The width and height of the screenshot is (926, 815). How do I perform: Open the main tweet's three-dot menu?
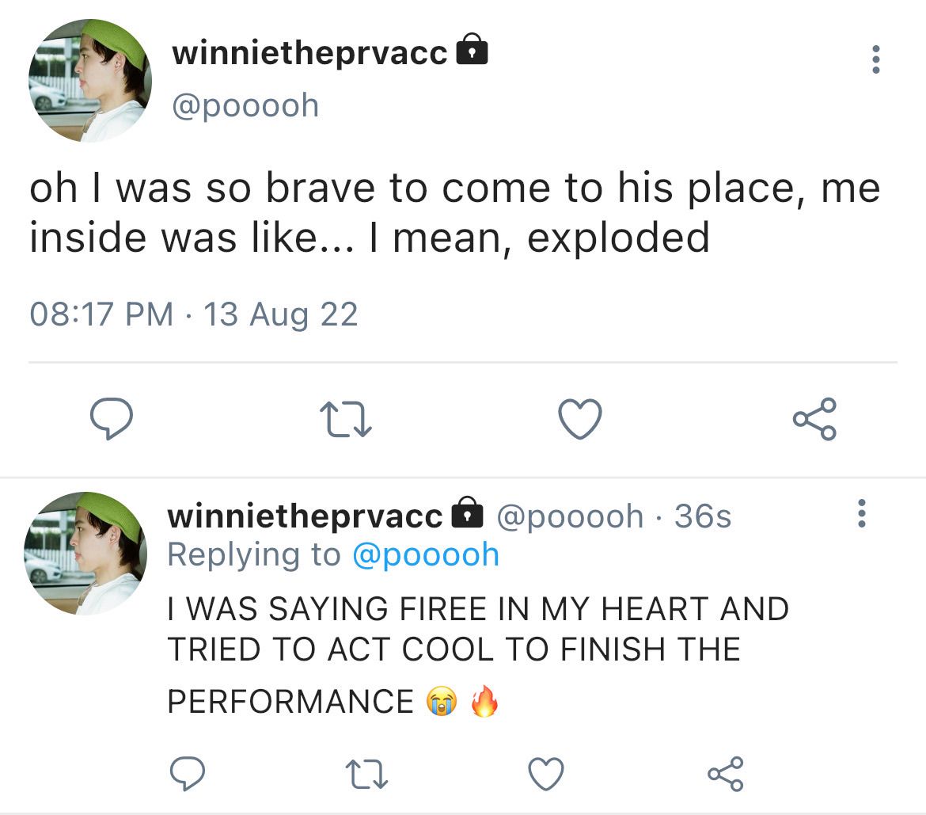(875, 59)
